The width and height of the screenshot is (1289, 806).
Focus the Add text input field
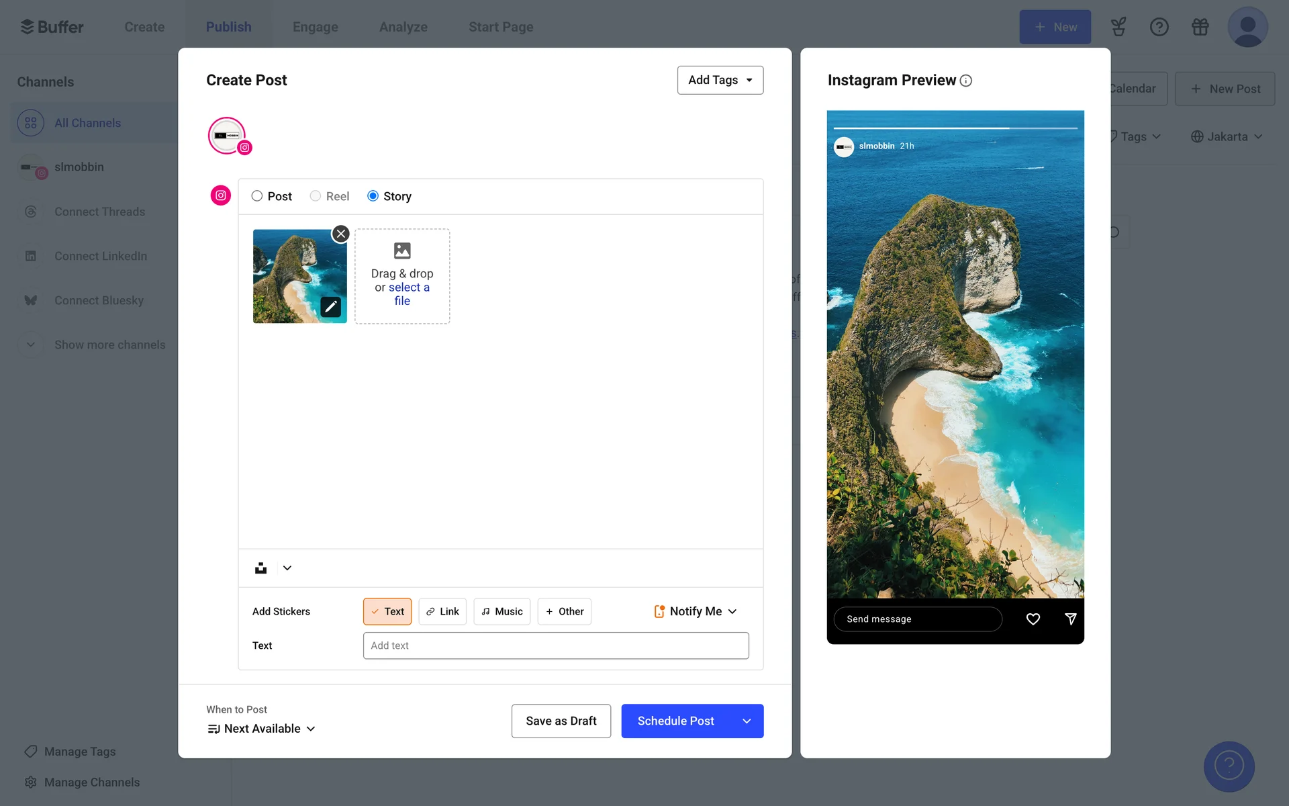tap(555, 645)
